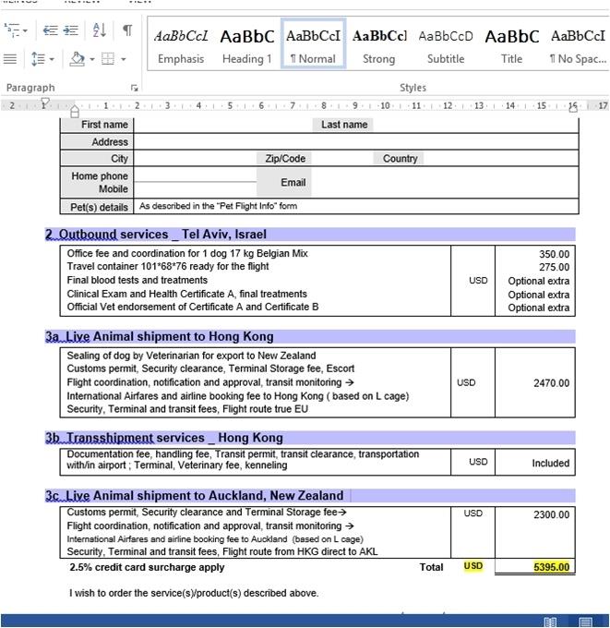Open the Borders dropdown arrow

tap(122, 59)
